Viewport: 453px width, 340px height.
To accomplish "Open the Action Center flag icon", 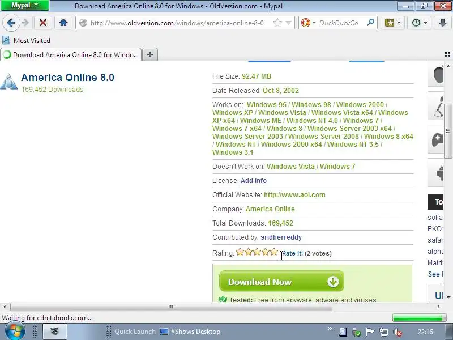I will 370,332.
